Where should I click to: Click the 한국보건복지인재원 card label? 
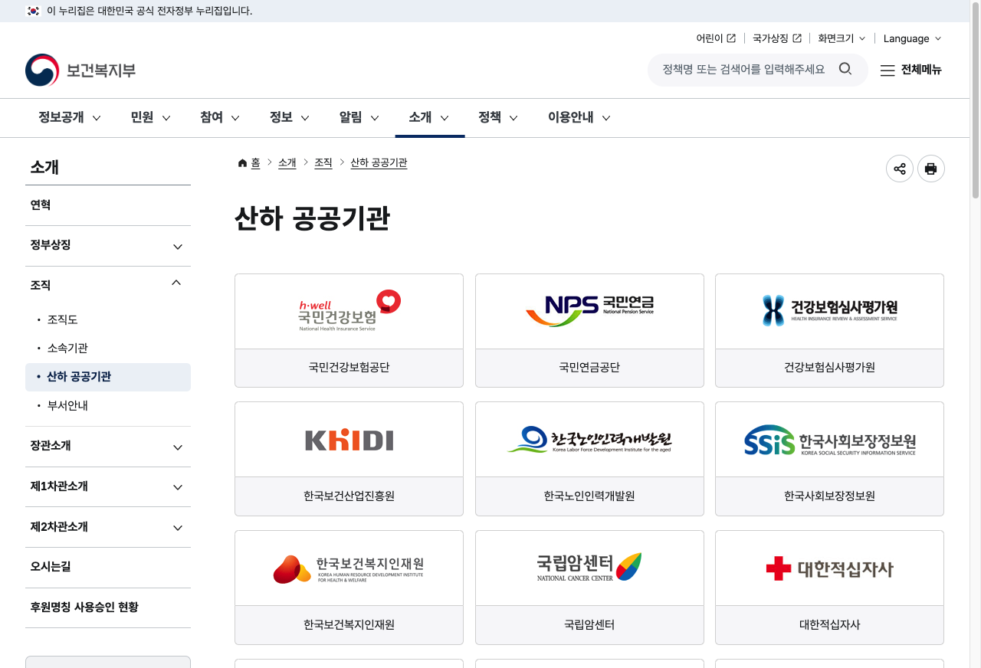coord(349,625)
